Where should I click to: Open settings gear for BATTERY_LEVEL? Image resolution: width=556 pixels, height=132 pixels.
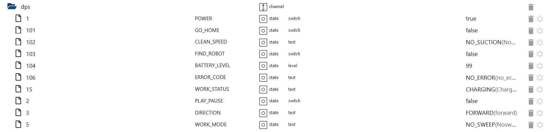coord(540,66)
